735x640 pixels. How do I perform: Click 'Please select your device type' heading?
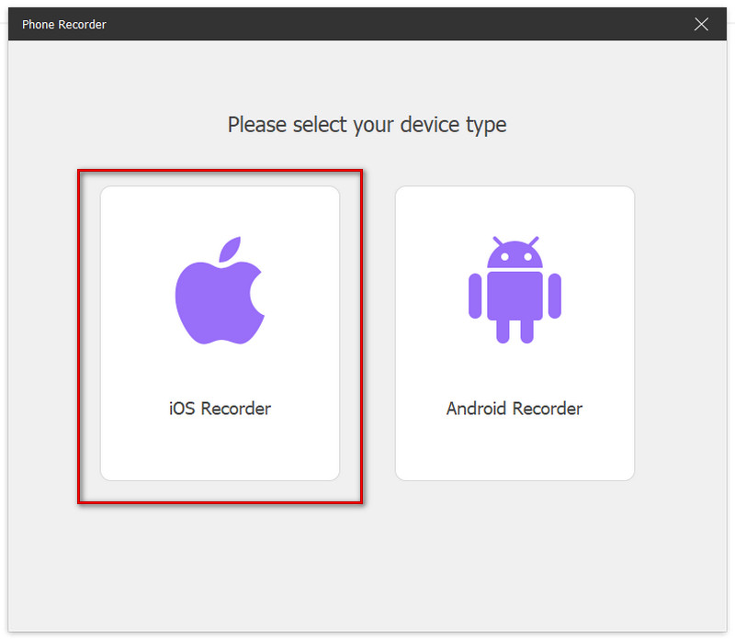point(367,125)
